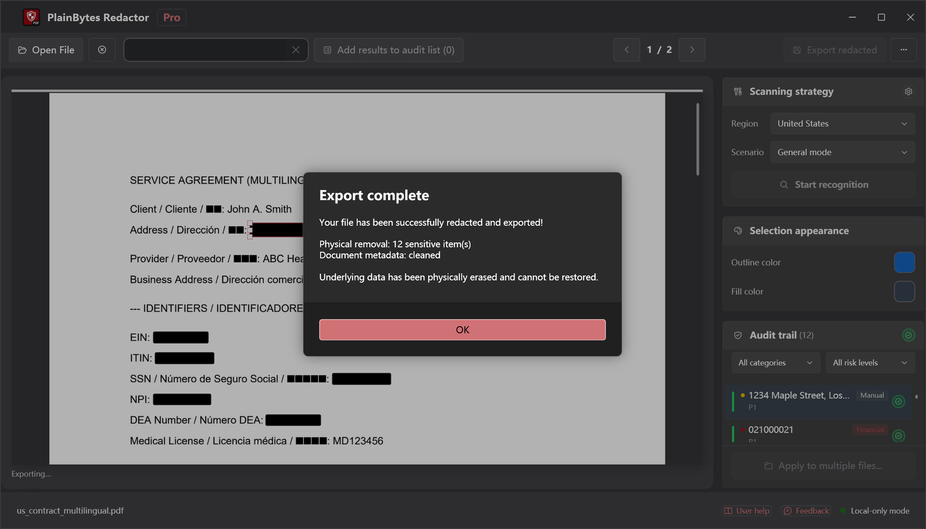926x529 pixels.
Task: Close the PlainBytes Redactor window
Action: (911, 17)
